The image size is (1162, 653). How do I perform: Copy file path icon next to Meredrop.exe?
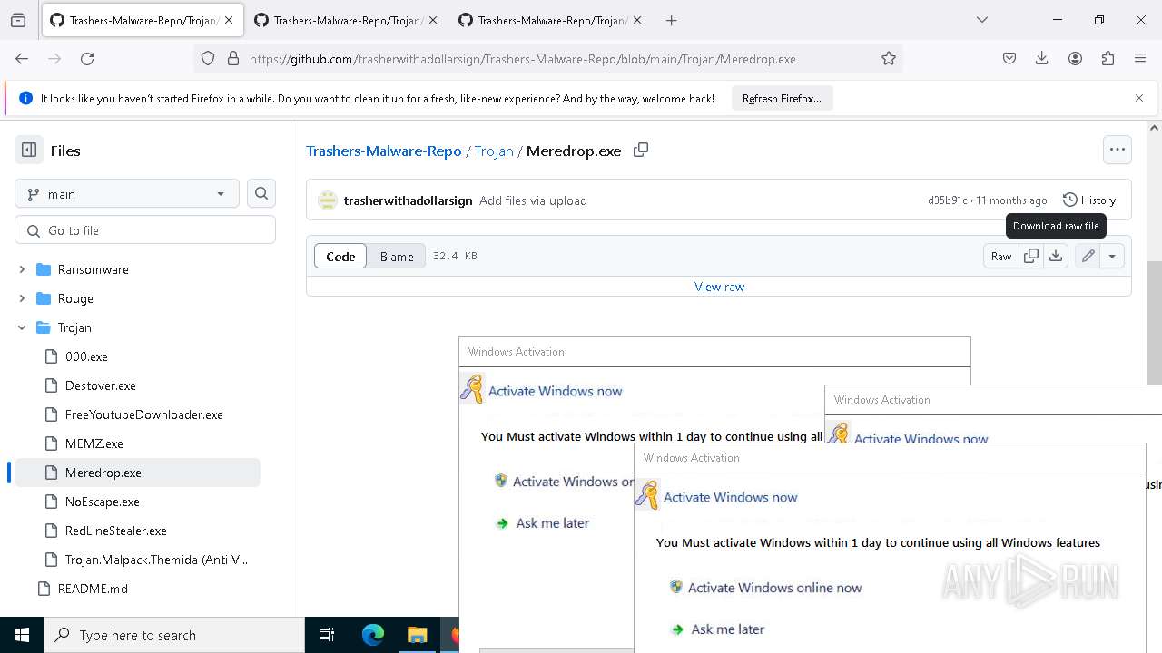point(641,150)
